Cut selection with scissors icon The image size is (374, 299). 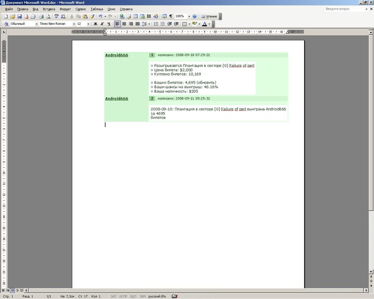[x=72, y=16]
